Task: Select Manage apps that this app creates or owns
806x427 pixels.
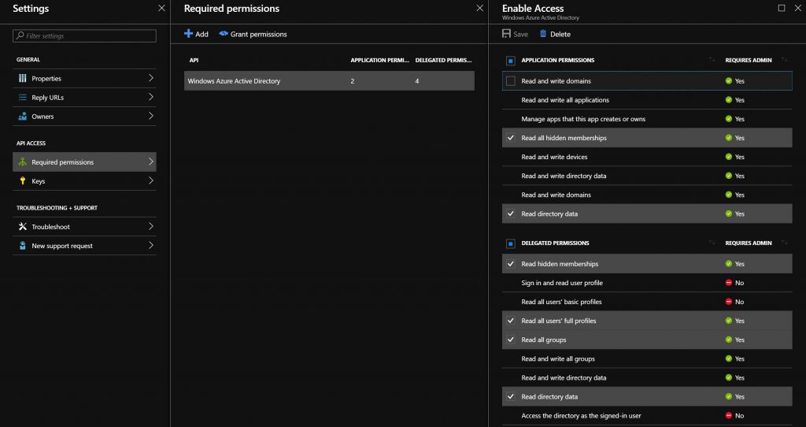Action: (x=647, y=119)
